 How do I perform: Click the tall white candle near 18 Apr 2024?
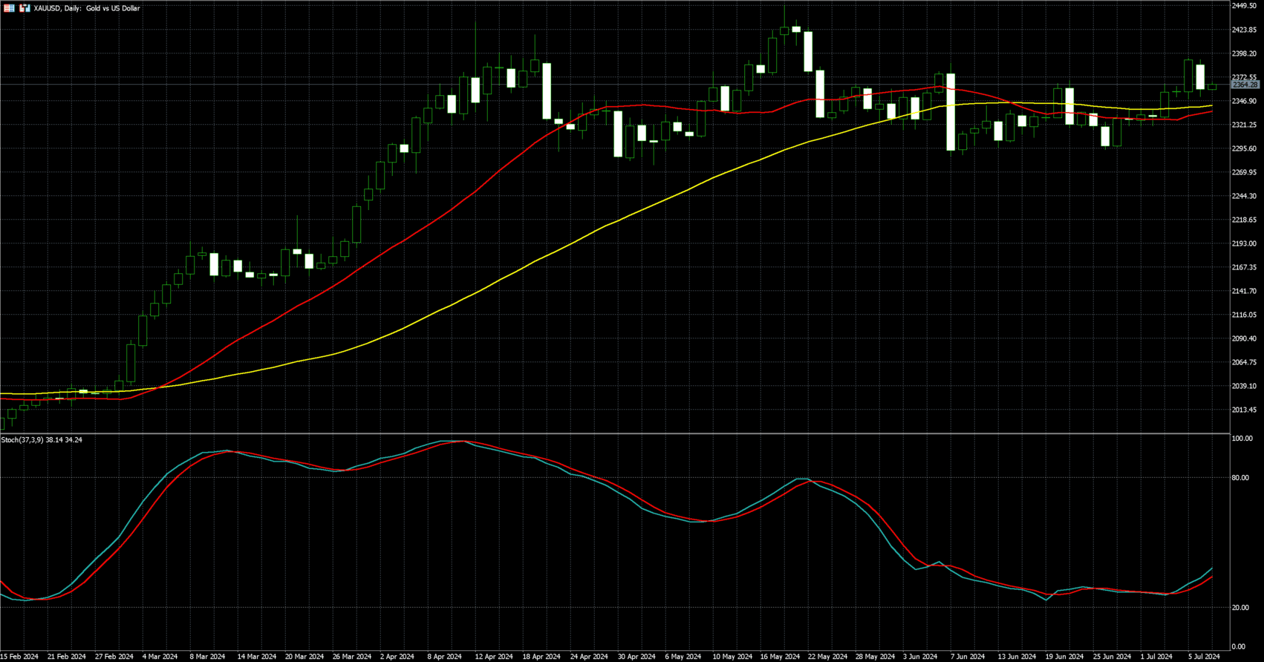pyautogui.click(x=547, y=91)
